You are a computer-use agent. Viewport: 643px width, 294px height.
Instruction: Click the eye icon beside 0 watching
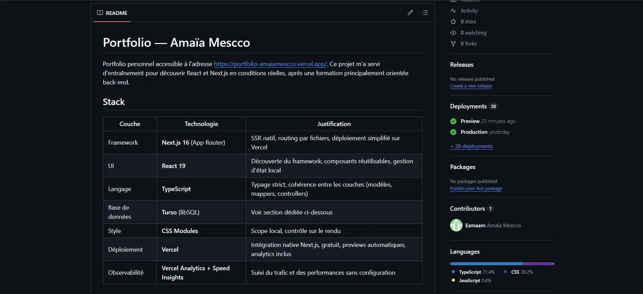[x=453, y=33]
